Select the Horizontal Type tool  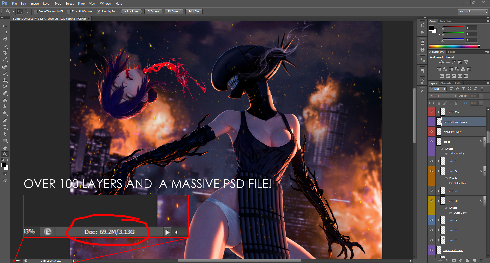pos(5,127)
